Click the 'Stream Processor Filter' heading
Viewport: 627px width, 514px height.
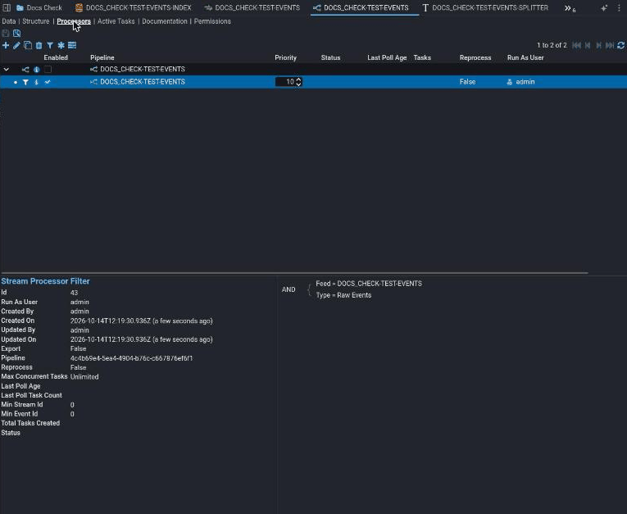tap(45, 281)
